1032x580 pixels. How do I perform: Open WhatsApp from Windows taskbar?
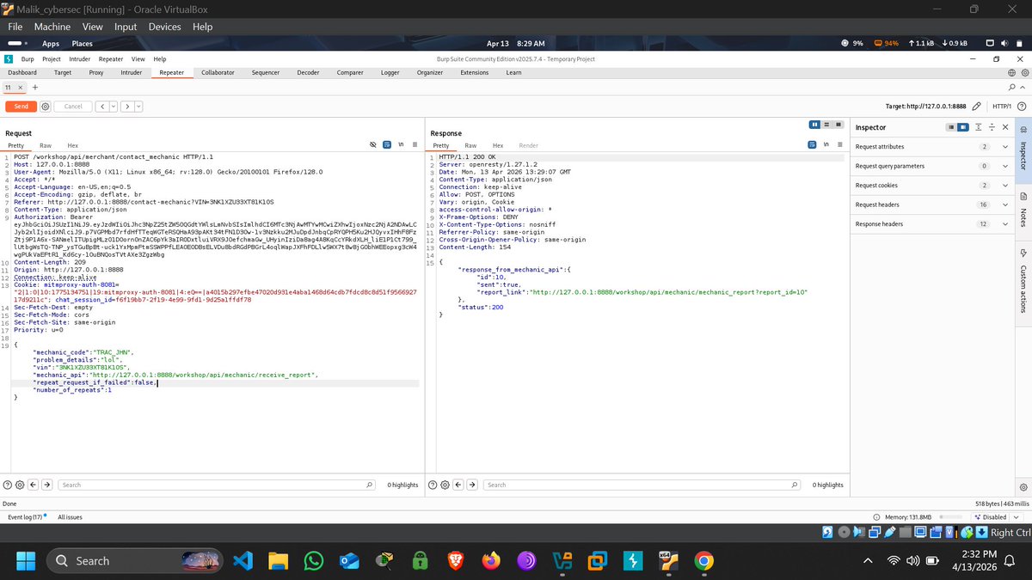point(314,561)
